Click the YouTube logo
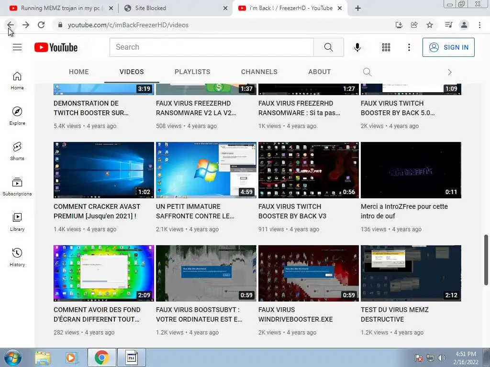Image resolution: width=490 pixels, height=367 pixels. 56,47
